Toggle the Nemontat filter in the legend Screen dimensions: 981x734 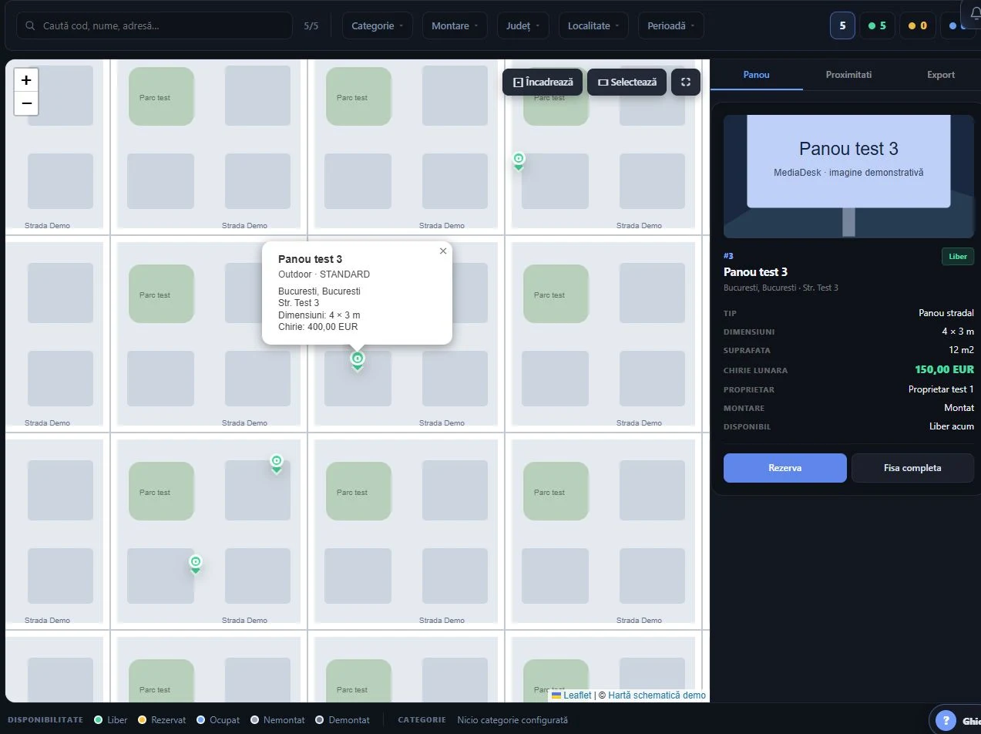pyautogui.click(x=277, y=720)
